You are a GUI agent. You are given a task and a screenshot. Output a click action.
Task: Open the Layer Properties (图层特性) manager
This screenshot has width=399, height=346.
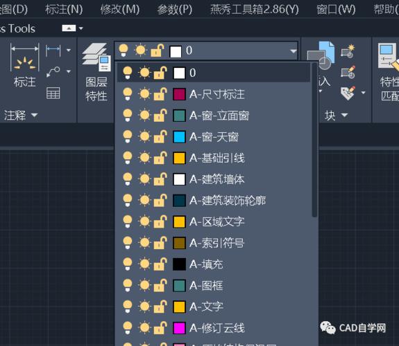96,72
